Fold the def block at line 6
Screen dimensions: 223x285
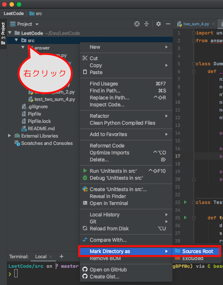pos(194,72)
